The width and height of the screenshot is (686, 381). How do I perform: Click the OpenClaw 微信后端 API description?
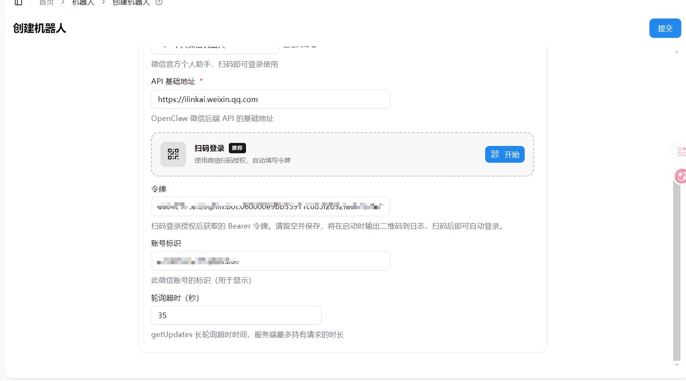tap(212, 118)
